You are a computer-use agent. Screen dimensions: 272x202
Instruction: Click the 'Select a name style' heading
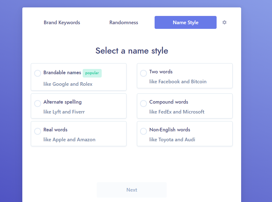pyautogui.click(x=132, y=51)
